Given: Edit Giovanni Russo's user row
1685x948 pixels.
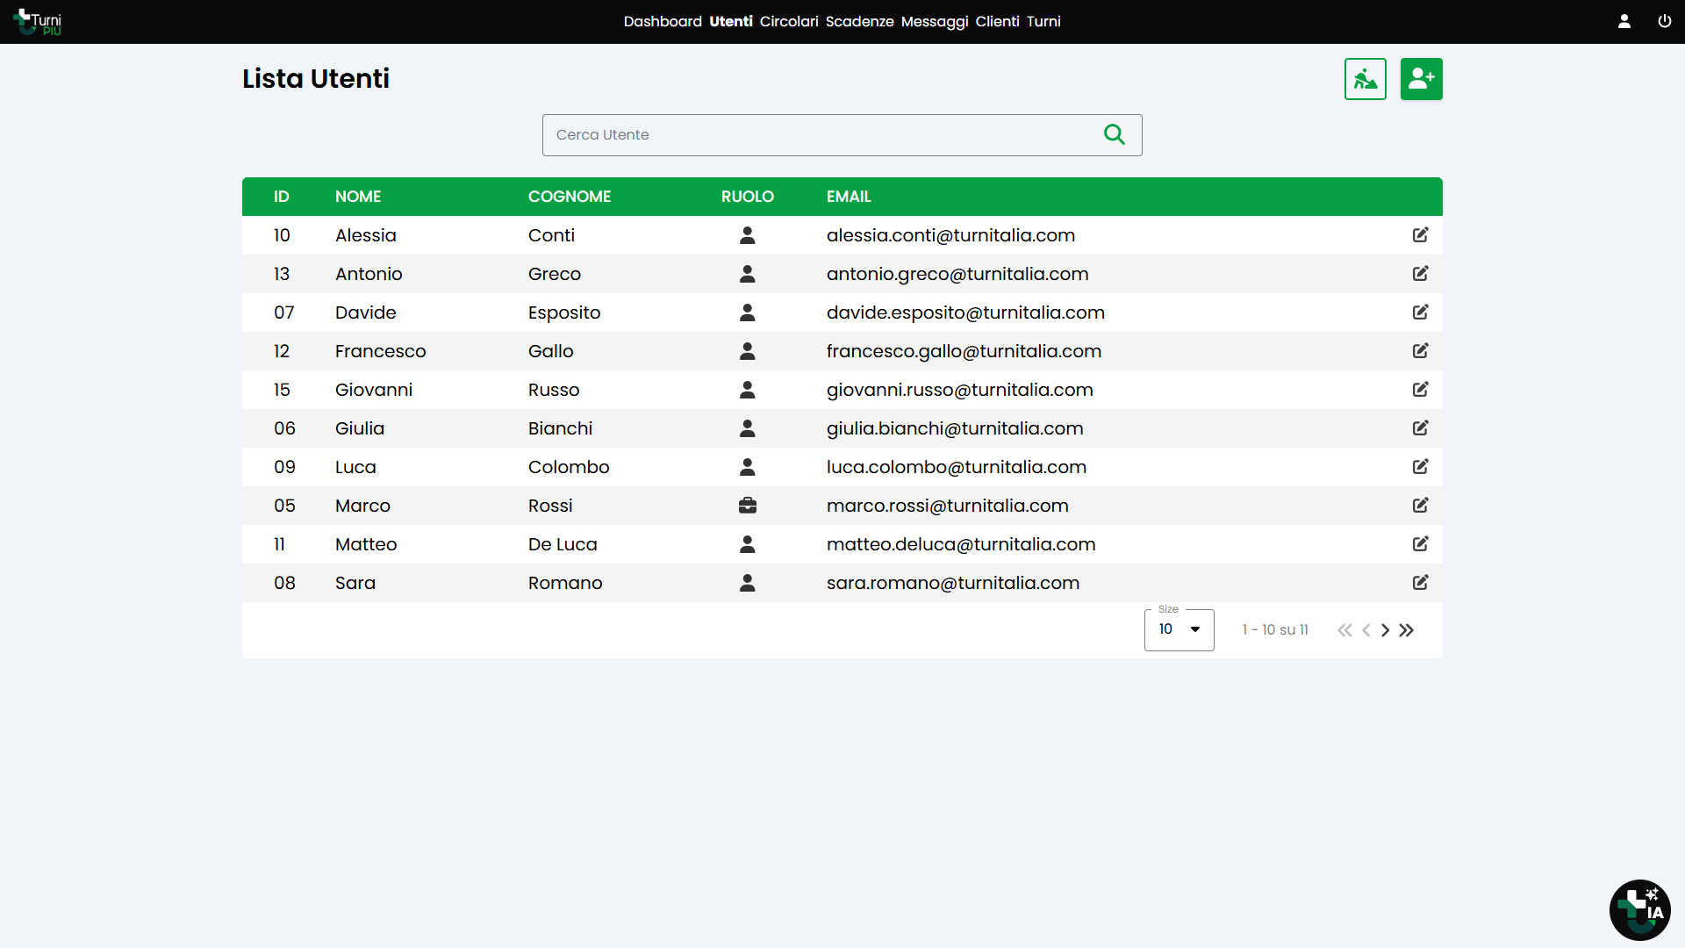Looking at the screenshot, I should [x=1421, y=390].
